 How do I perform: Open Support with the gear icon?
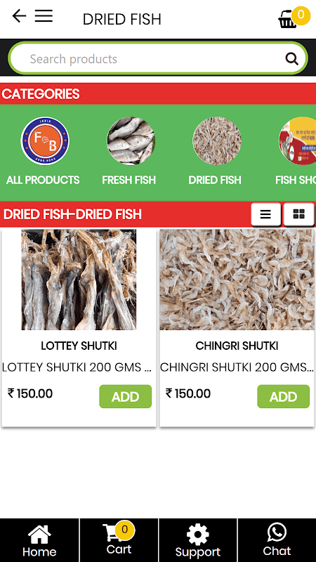[x=198, y=540]
